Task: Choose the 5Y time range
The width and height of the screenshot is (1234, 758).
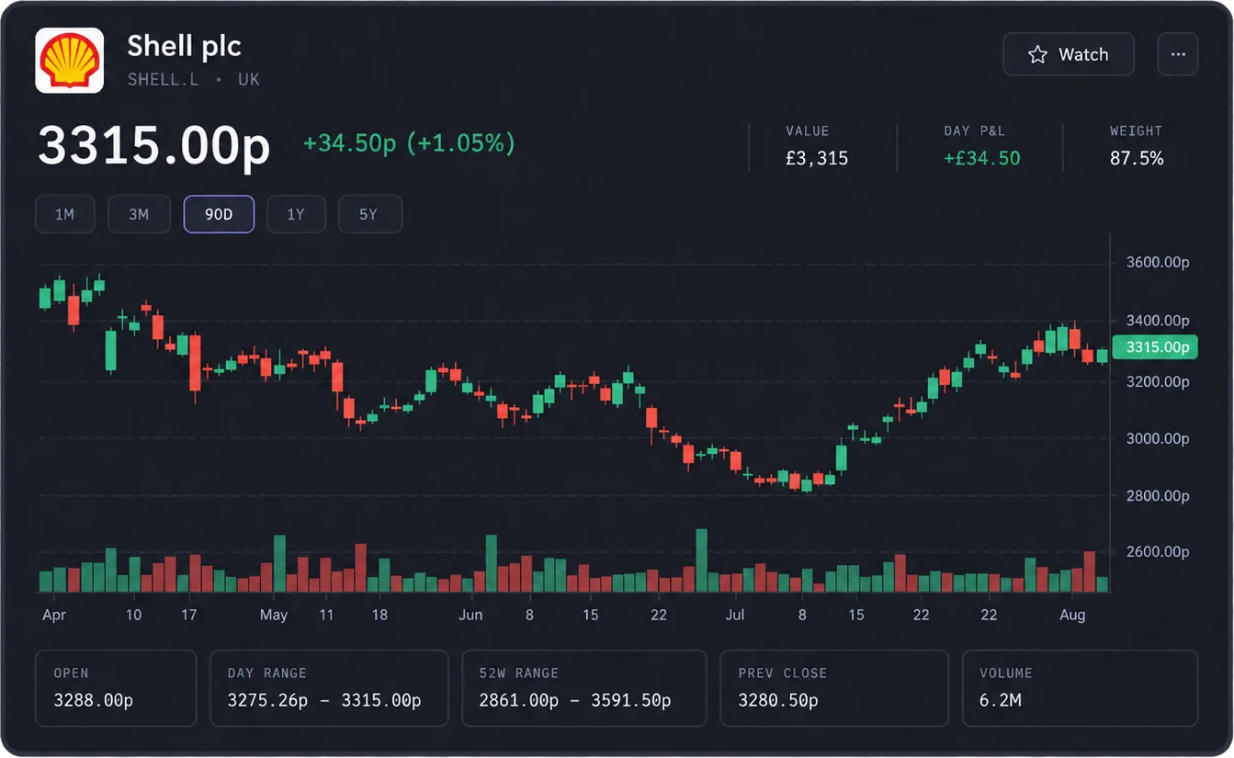Action: (x=368, y=215)
